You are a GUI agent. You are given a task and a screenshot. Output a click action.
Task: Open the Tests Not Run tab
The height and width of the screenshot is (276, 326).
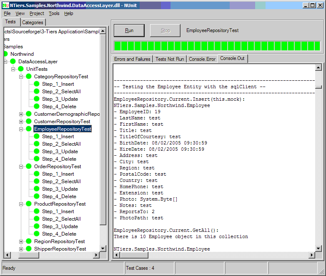click(170, 59)
